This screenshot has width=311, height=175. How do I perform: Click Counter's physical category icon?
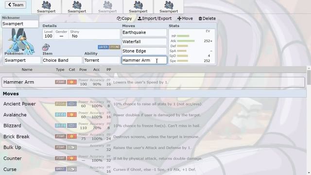72,158
